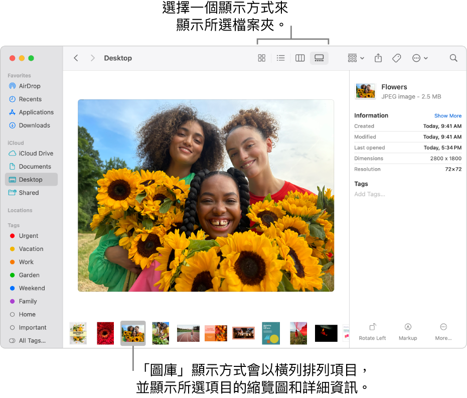467x398 pixels.
Task: Select Desktop in the sidebar
Action: (x=31, y=180)
